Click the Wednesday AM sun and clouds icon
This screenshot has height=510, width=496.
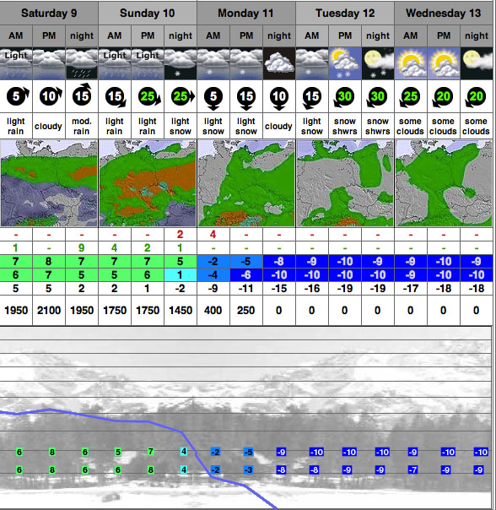tap(411, 63)
